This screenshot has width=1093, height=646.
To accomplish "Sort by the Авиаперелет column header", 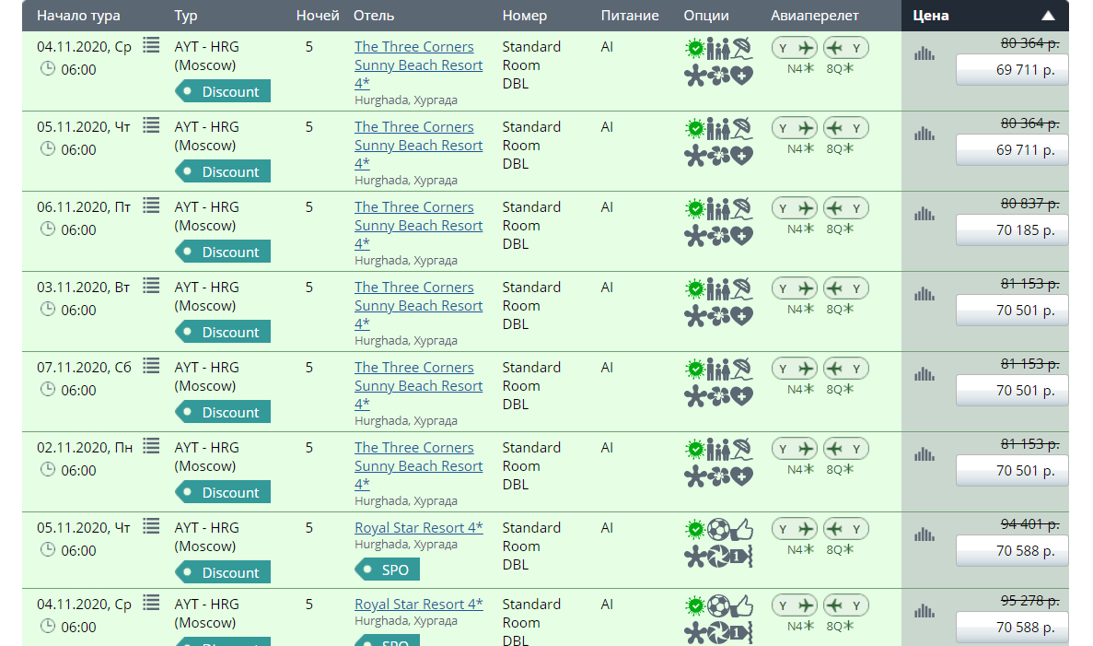I will (814, 16).
